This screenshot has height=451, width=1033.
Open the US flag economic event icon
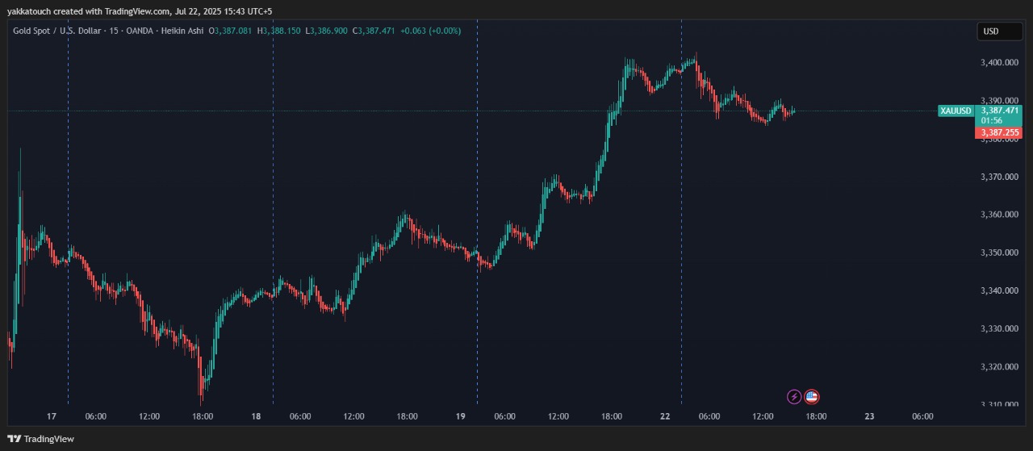coord(812,396)
